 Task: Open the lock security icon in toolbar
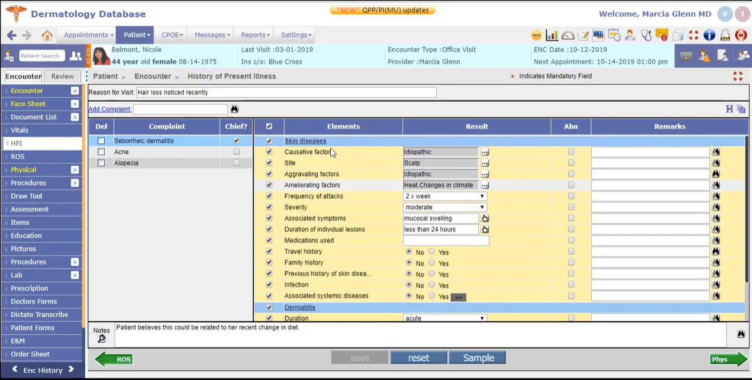[725, 35]
